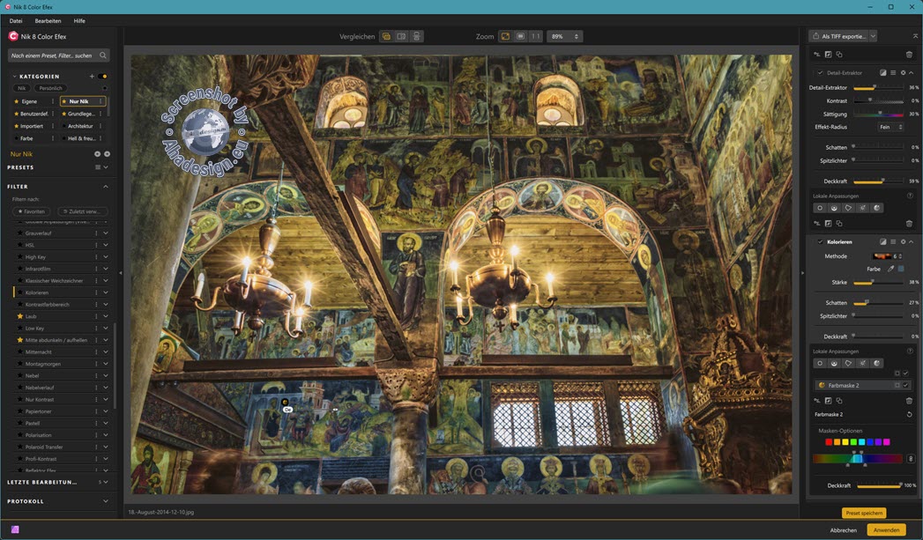
Task: Select the Polaroid Transfer filter
Action: [x=44, y=447]
